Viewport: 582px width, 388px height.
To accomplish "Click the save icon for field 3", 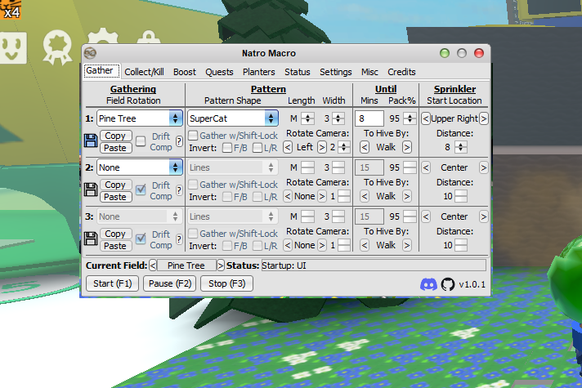I will point(91,239).
